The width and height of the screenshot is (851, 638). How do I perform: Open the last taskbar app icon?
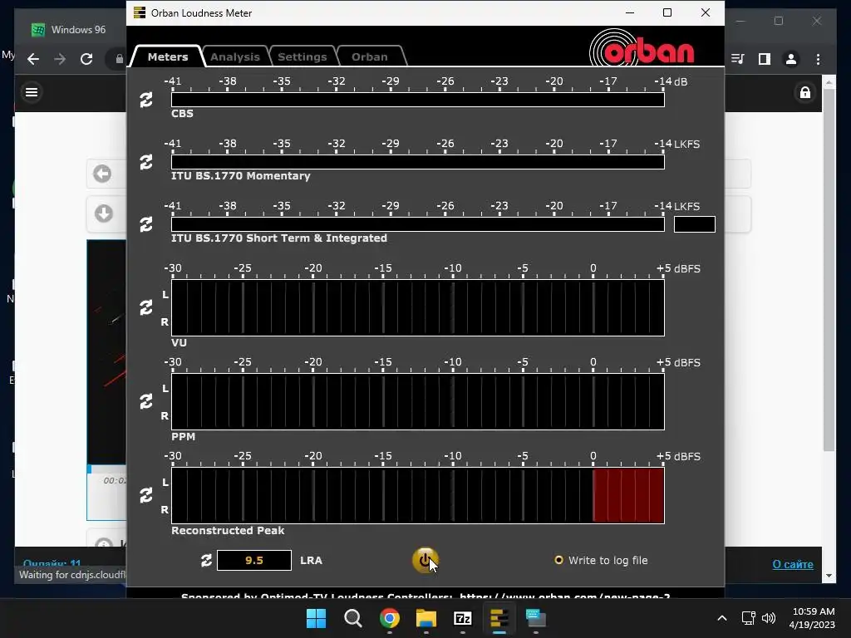[x=536, y=618]
